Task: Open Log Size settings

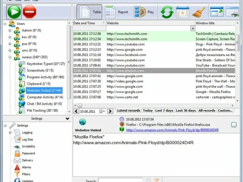Action: [27, 140]
